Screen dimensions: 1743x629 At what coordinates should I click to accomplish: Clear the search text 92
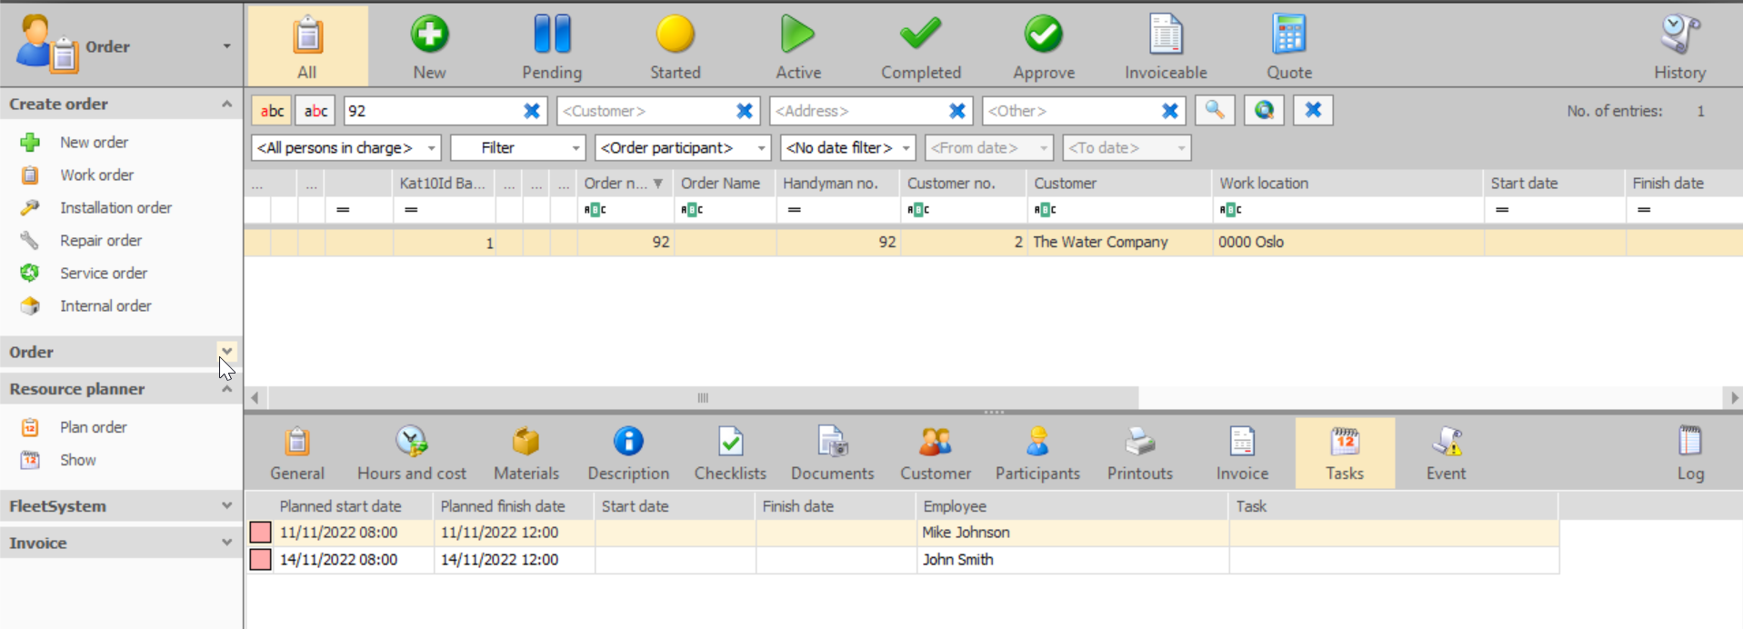pyautogui.click(x=532, y=111)
